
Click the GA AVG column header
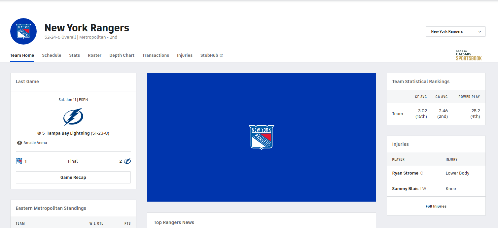click(442, 97)
